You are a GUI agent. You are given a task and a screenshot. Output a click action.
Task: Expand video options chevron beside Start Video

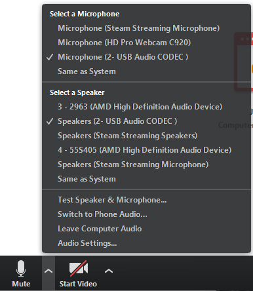[x=109, y=271]
